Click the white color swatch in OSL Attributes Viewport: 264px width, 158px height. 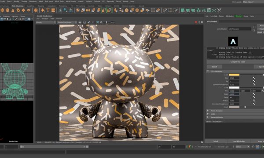point(234,88)
